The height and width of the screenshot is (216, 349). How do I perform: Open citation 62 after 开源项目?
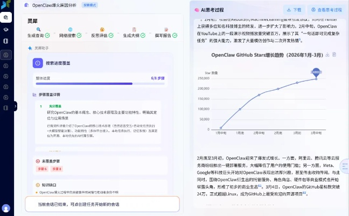304,193
